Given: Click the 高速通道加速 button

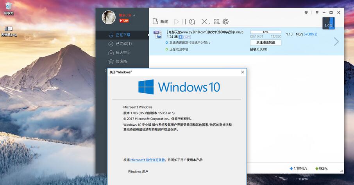Looking at the screenshot, I should point(266,43).
